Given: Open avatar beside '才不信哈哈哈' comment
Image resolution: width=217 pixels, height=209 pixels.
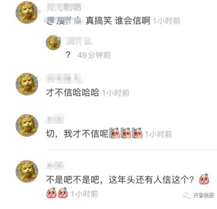Looking at the screenshot, I should [27, 84].
